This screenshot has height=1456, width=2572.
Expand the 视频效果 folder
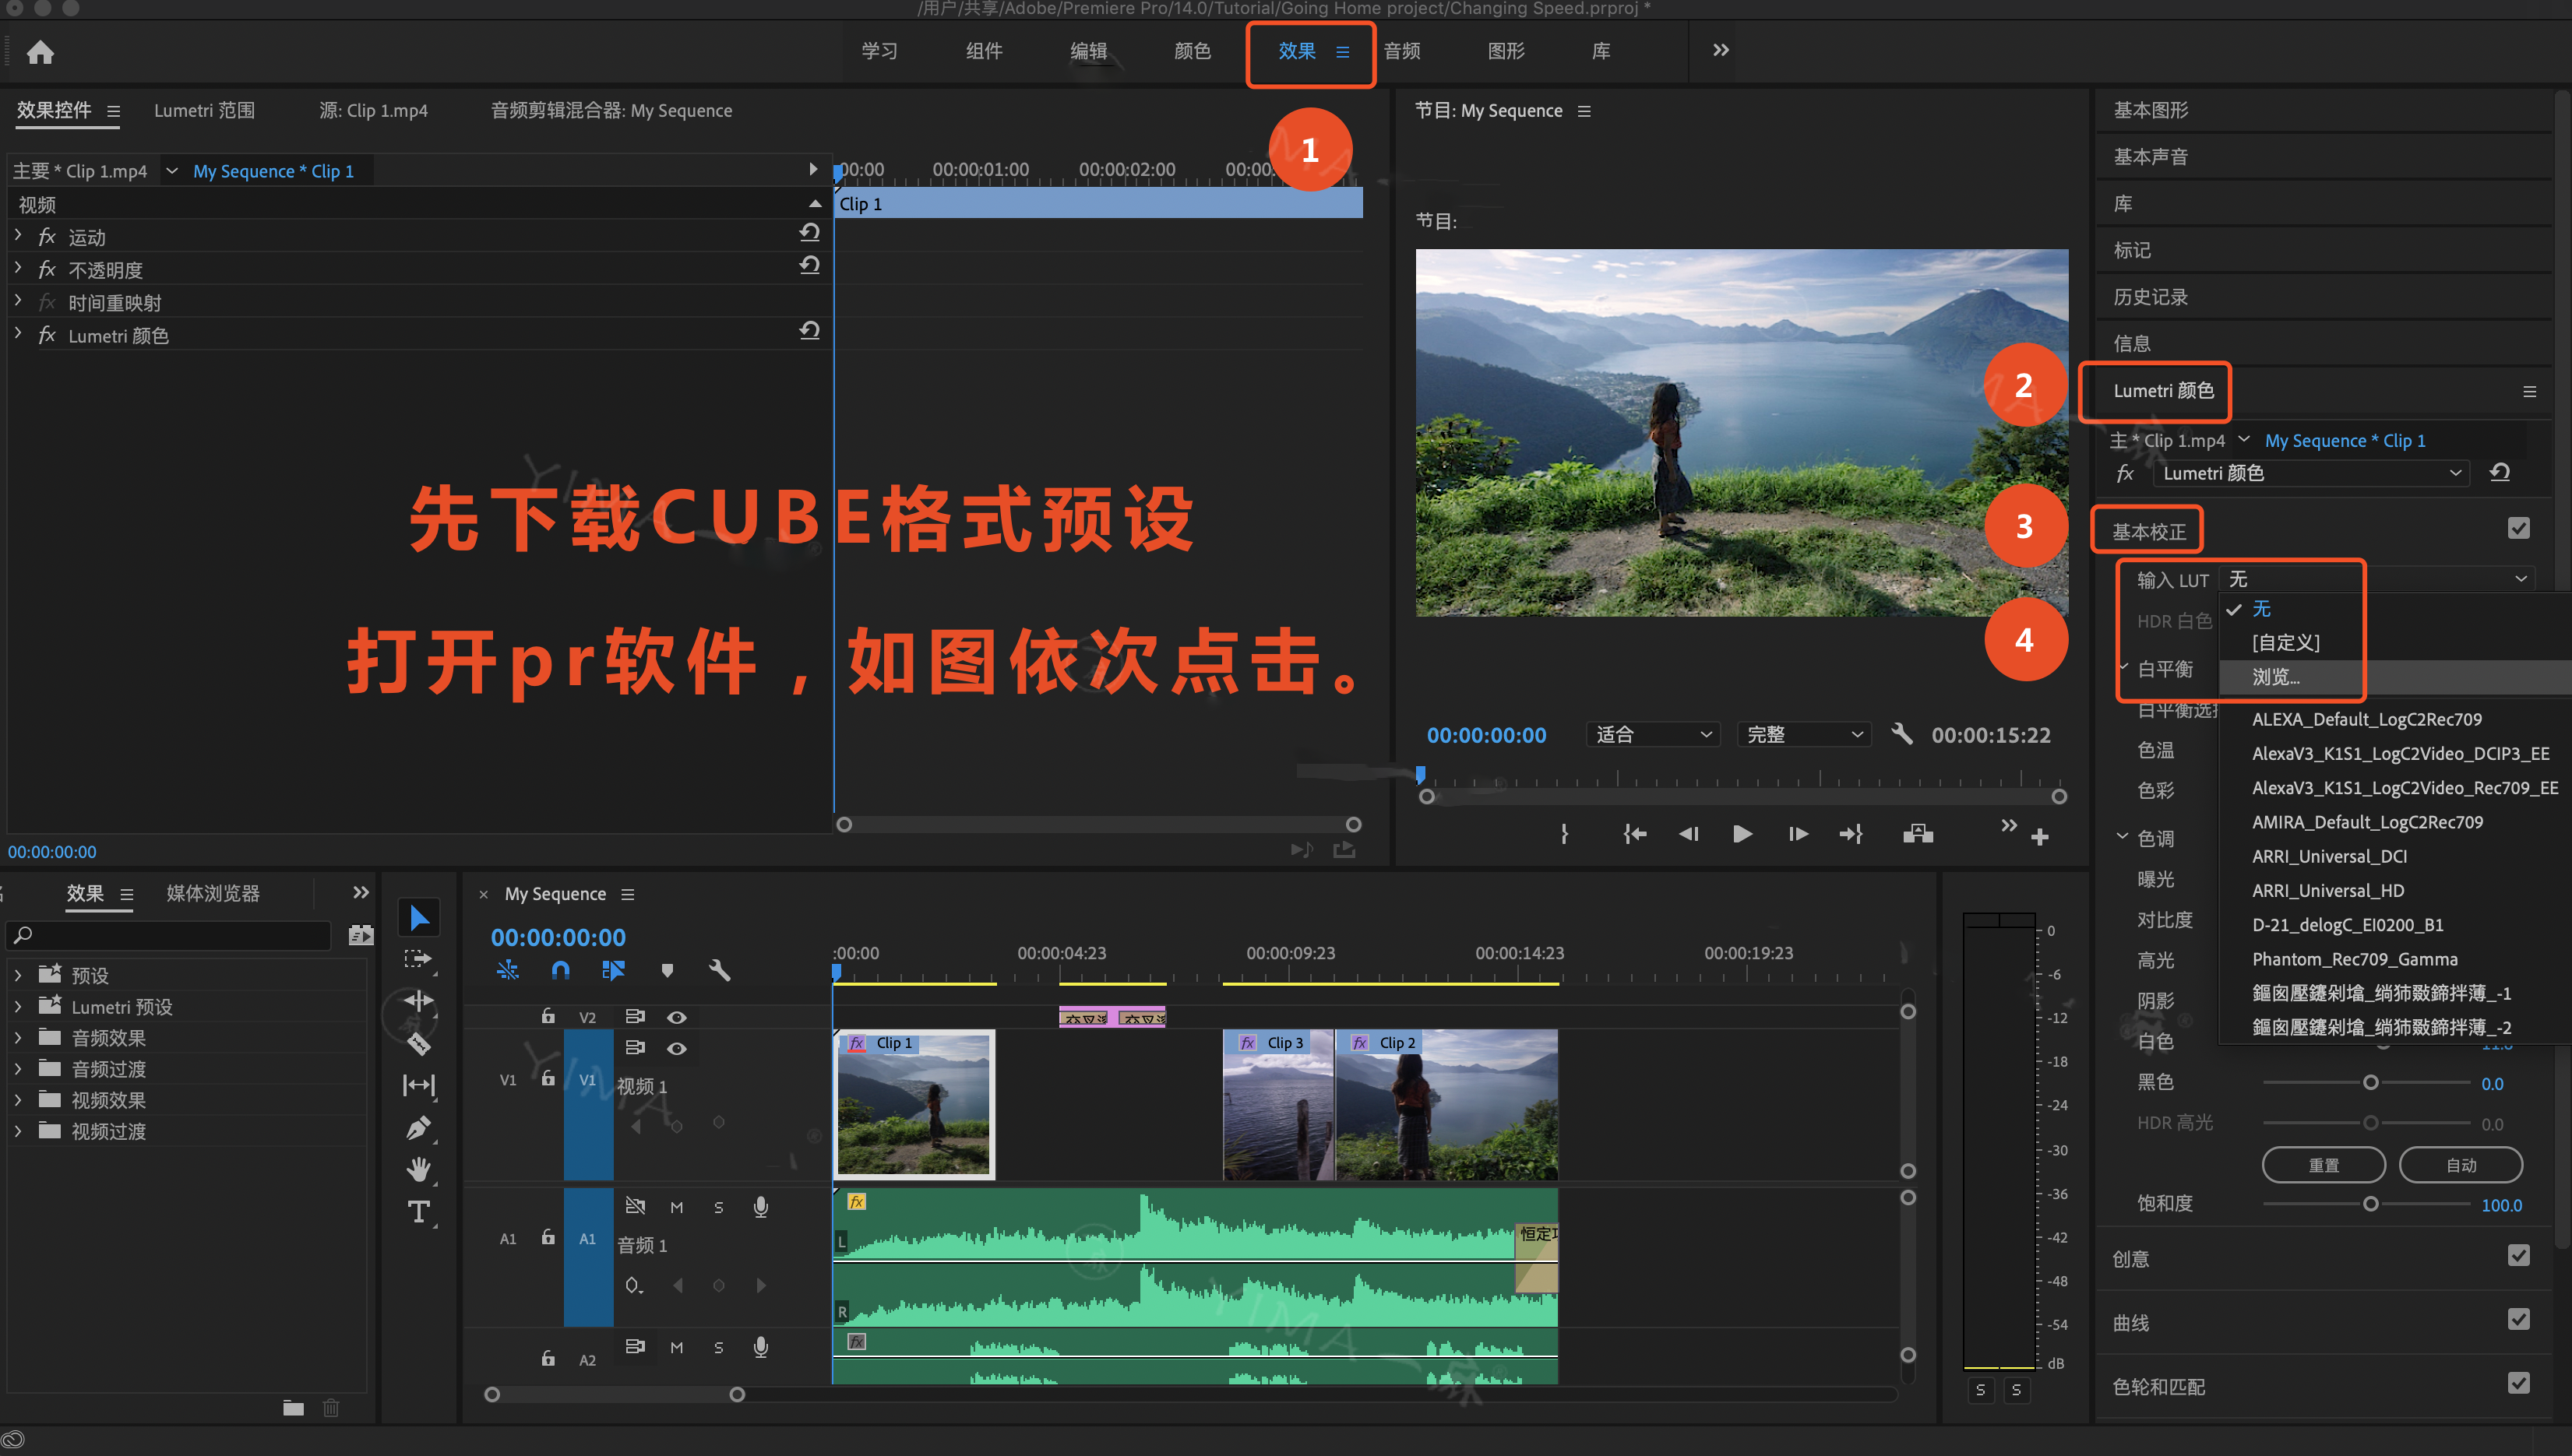(18, 1099)
